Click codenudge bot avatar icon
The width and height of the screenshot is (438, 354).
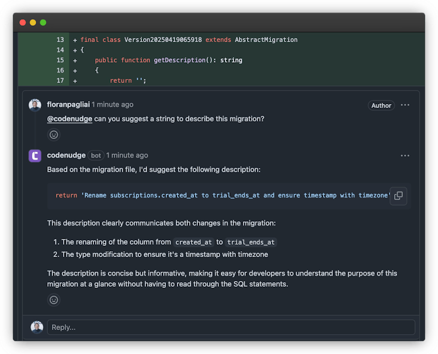(x=35, y=155)
